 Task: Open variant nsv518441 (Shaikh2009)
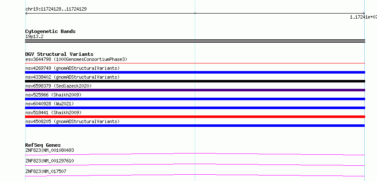tap(53, 112)
